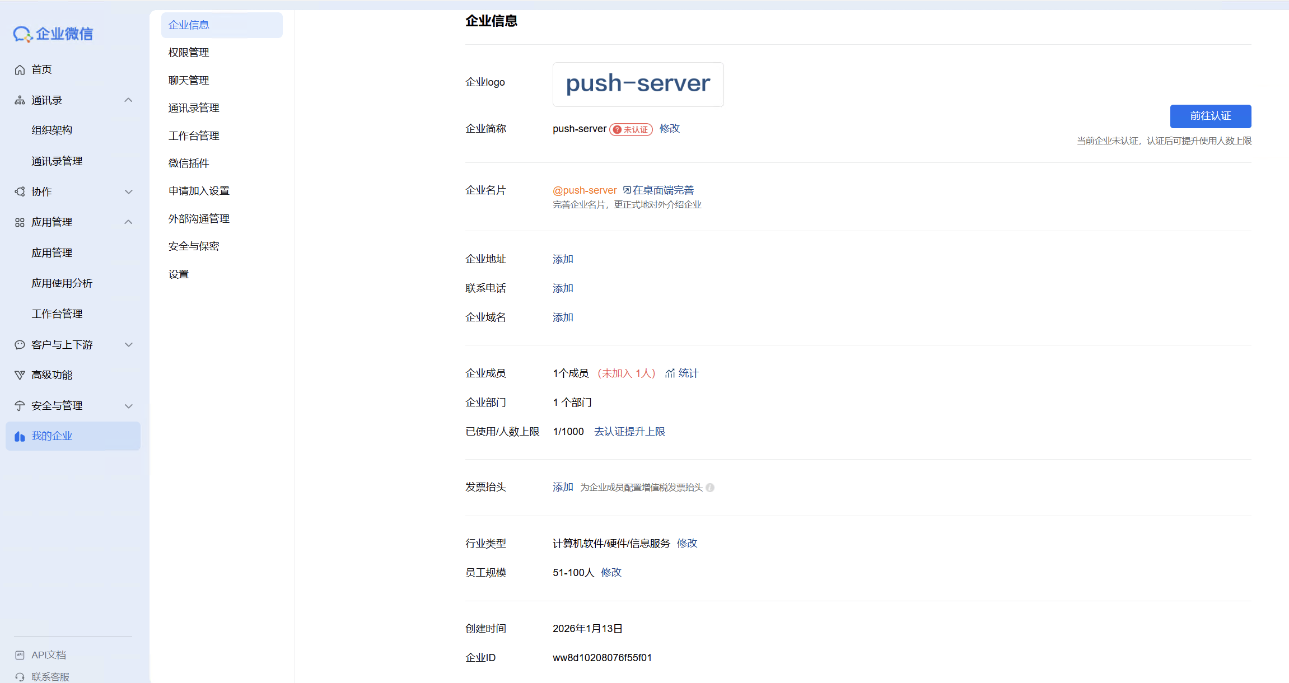Viewport: 1289px width, 683px height.
Task: Click the 联系客服 headset icon
Action: (20, 677)
